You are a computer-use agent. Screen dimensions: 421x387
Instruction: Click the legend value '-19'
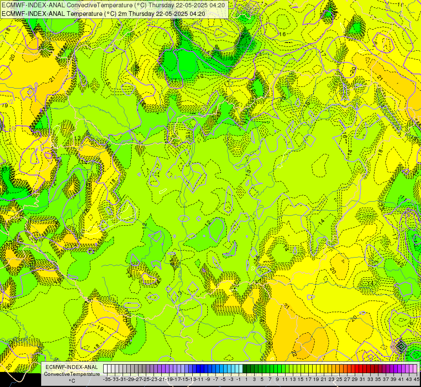169,380
